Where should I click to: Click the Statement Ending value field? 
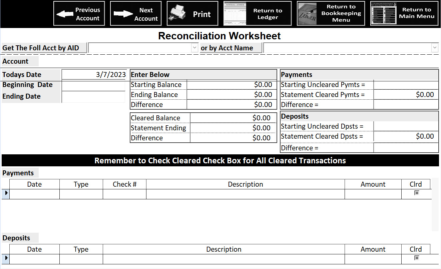[x=233, y=128]
